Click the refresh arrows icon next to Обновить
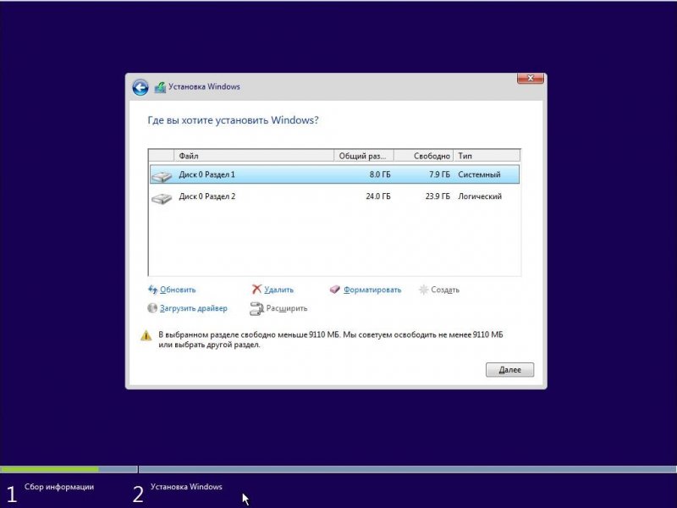This screenshot has width=677, height=508. point(152,290)
